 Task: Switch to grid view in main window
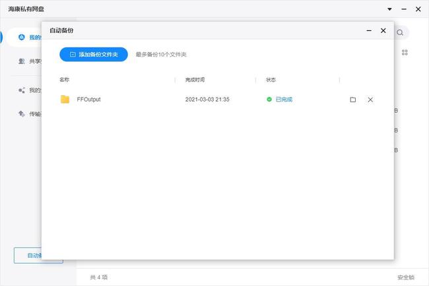pyautogui.click(x=405, y=53)
